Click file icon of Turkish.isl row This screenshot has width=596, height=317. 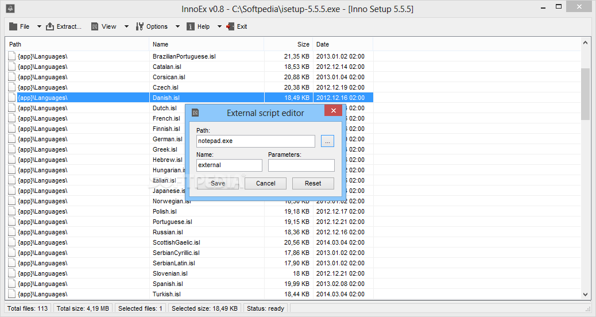pos(12,294)
